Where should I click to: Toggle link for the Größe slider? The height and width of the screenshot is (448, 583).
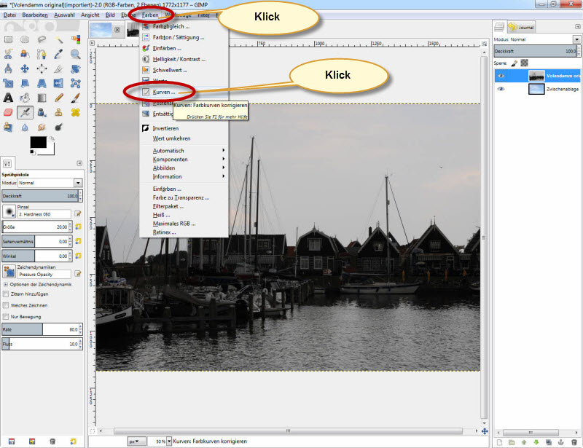(78, 227)
